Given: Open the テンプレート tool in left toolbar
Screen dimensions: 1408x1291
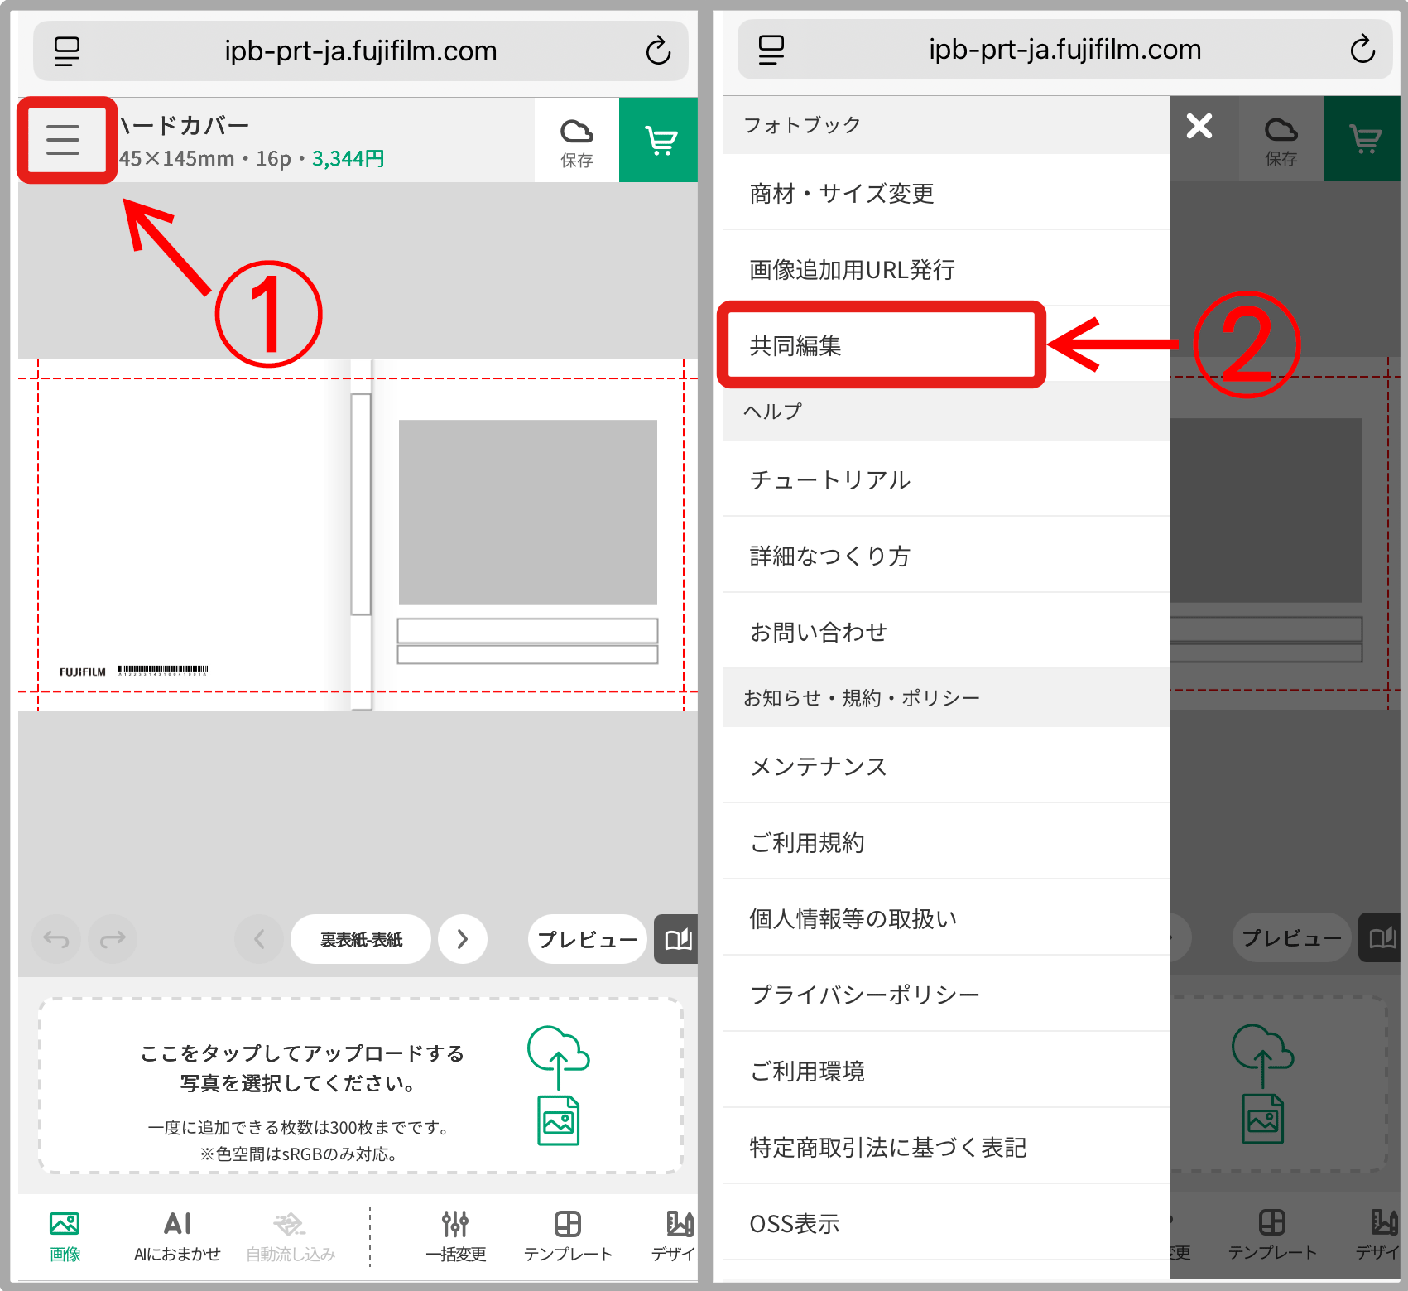Looking at the screenshot, I should pos(568,1236).
